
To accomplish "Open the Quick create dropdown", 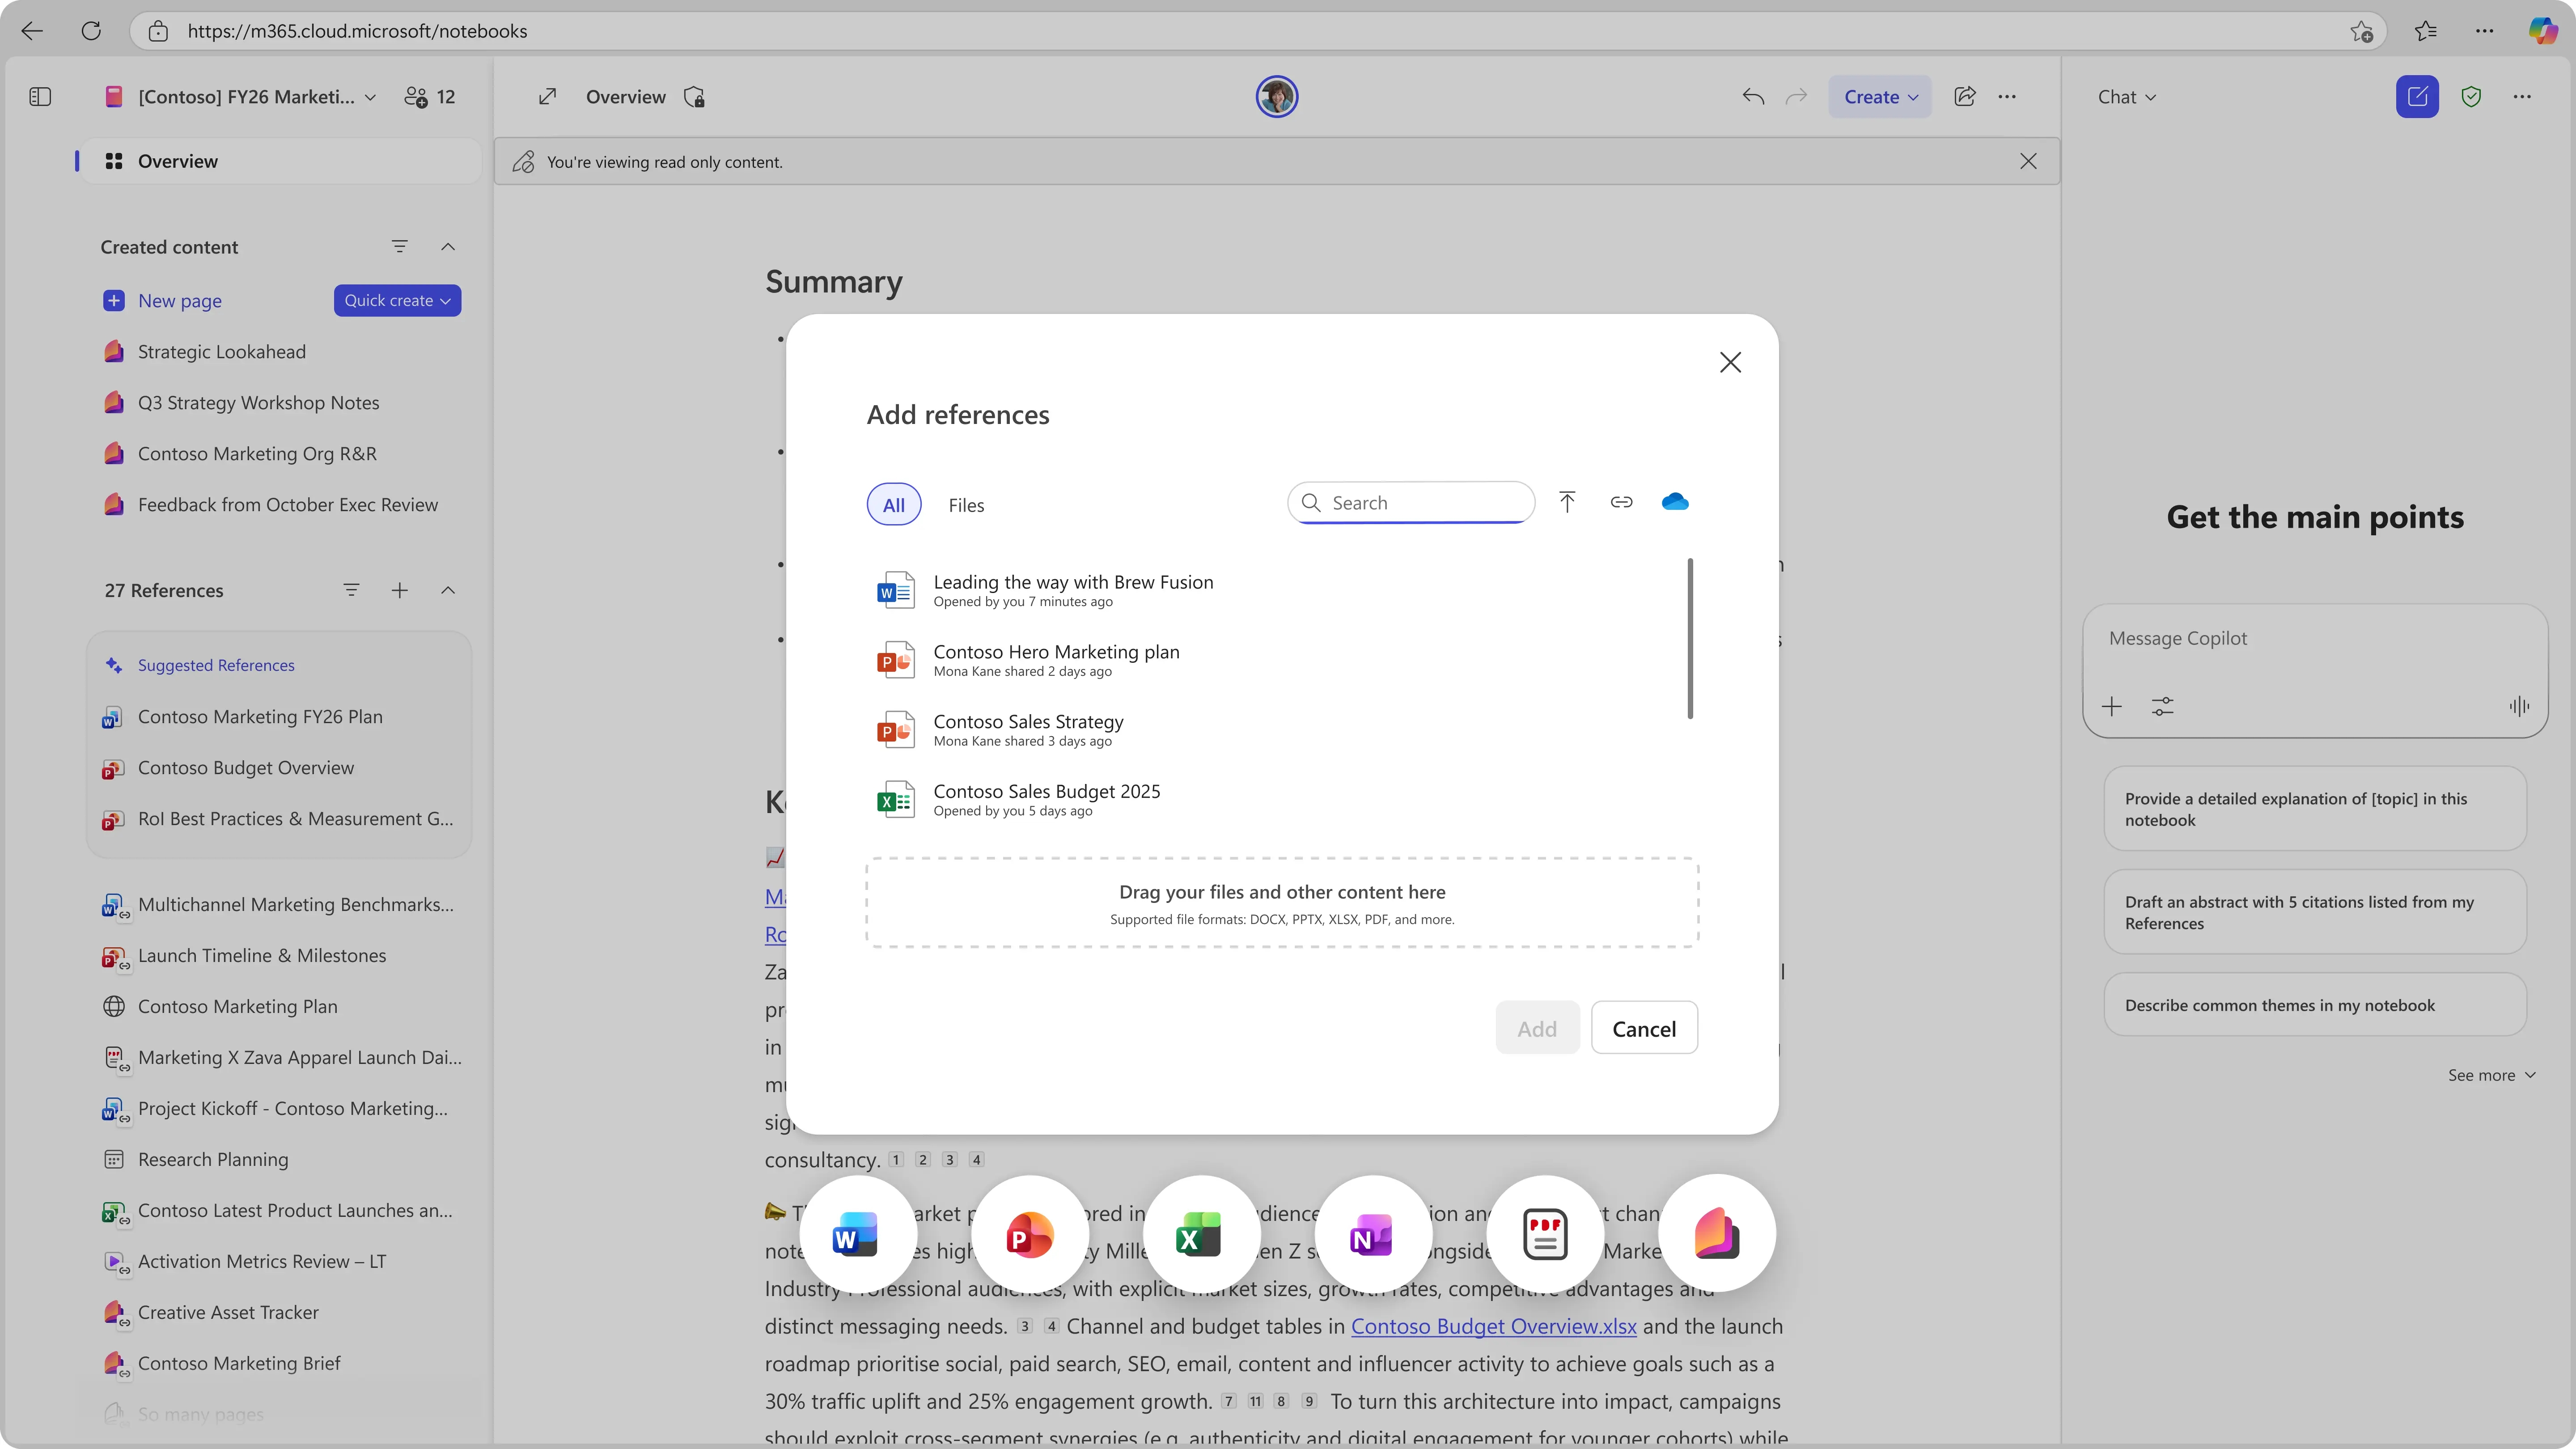I will coord(397,301).
